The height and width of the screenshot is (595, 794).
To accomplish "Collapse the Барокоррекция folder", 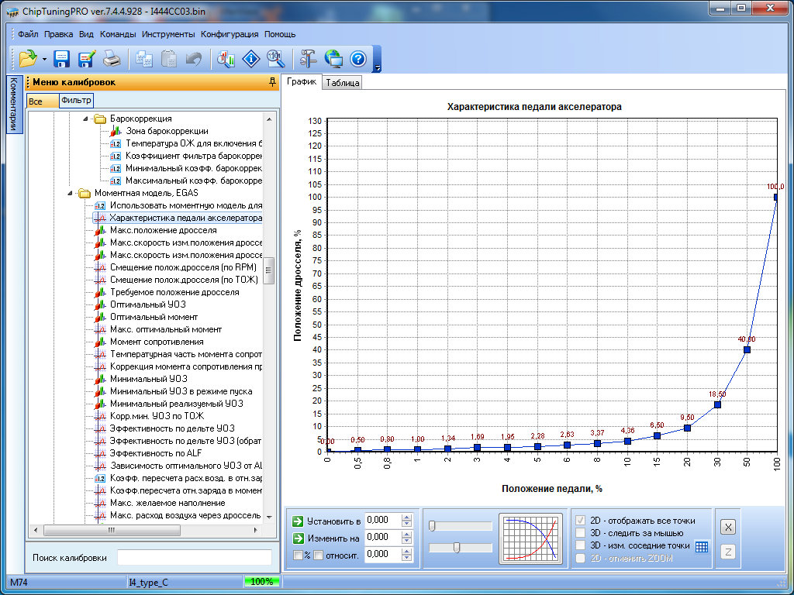I will click(85, 119).
